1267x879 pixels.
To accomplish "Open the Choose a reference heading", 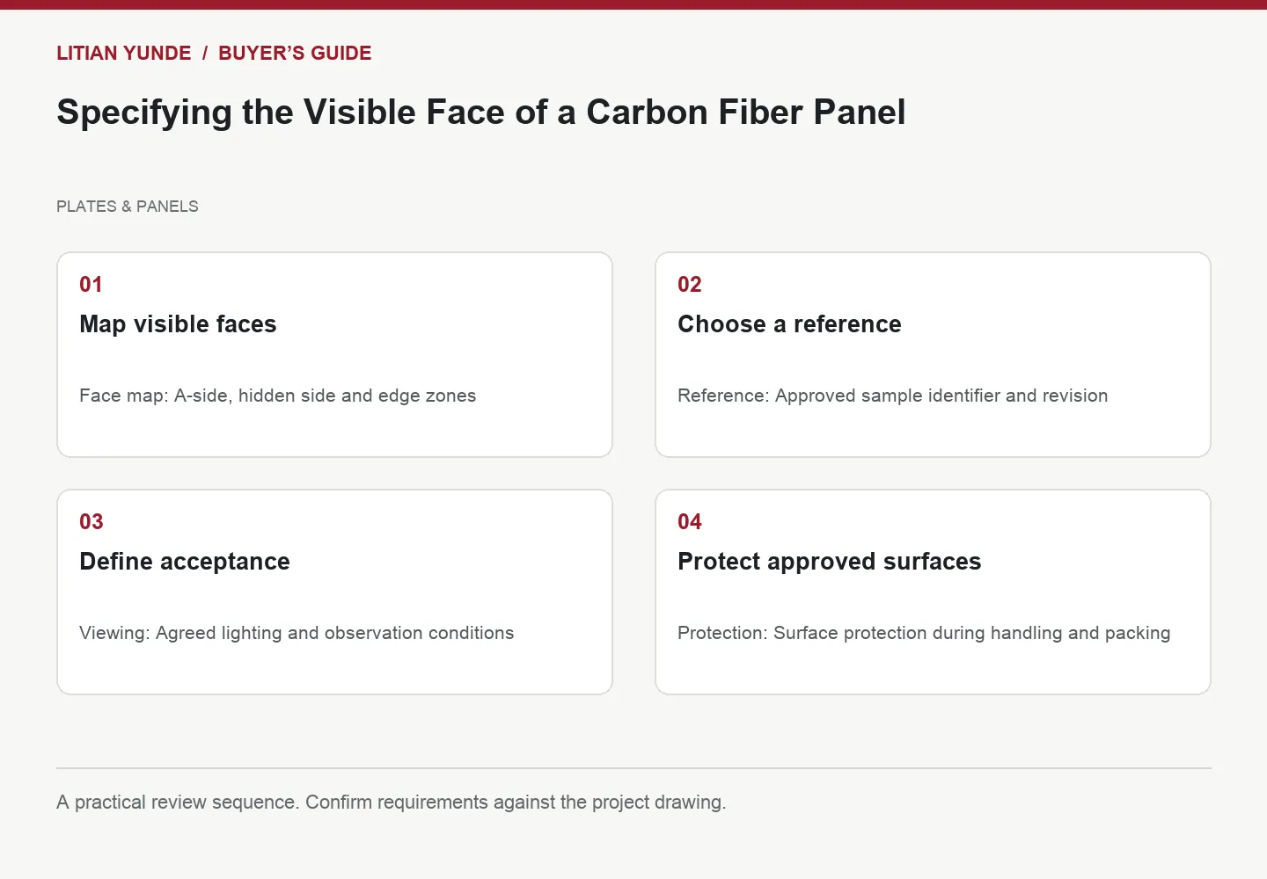I will click(789, 324).
